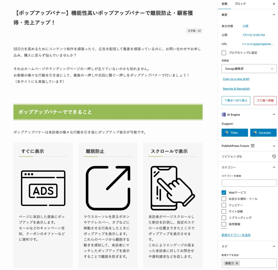The height and width of the screenshot is (270, 278).
Task: Collapse the 概要 panel section
Action: click(274, 15)
